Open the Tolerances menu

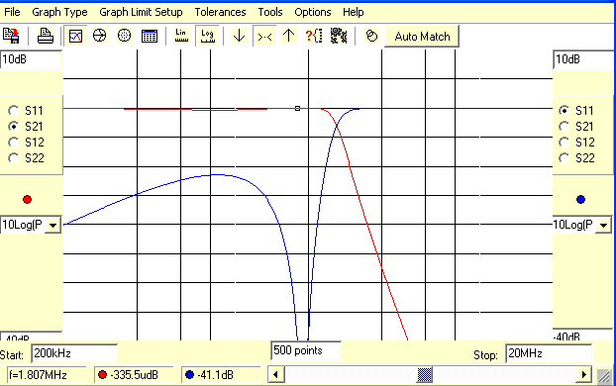tap(220, 12)
